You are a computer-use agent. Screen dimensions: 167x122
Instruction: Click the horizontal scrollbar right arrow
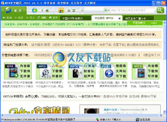[x=161, y=115]
